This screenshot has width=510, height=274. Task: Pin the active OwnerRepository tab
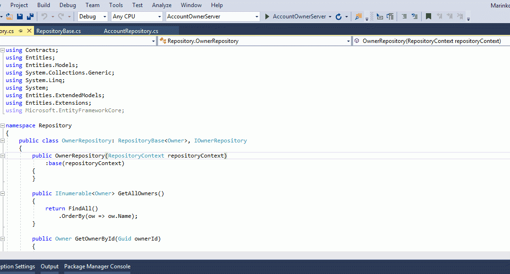click(x=21, y=31)
